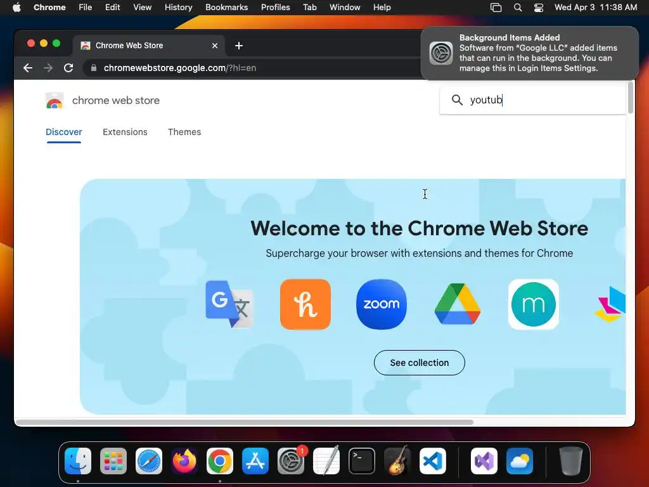
Task: Open the weather app in the dock
Action: coord(520,461)
